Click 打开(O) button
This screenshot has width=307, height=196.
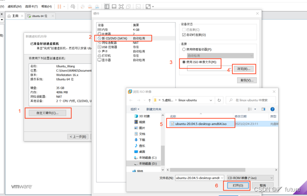pyautogui.click(x=238, y=185)
